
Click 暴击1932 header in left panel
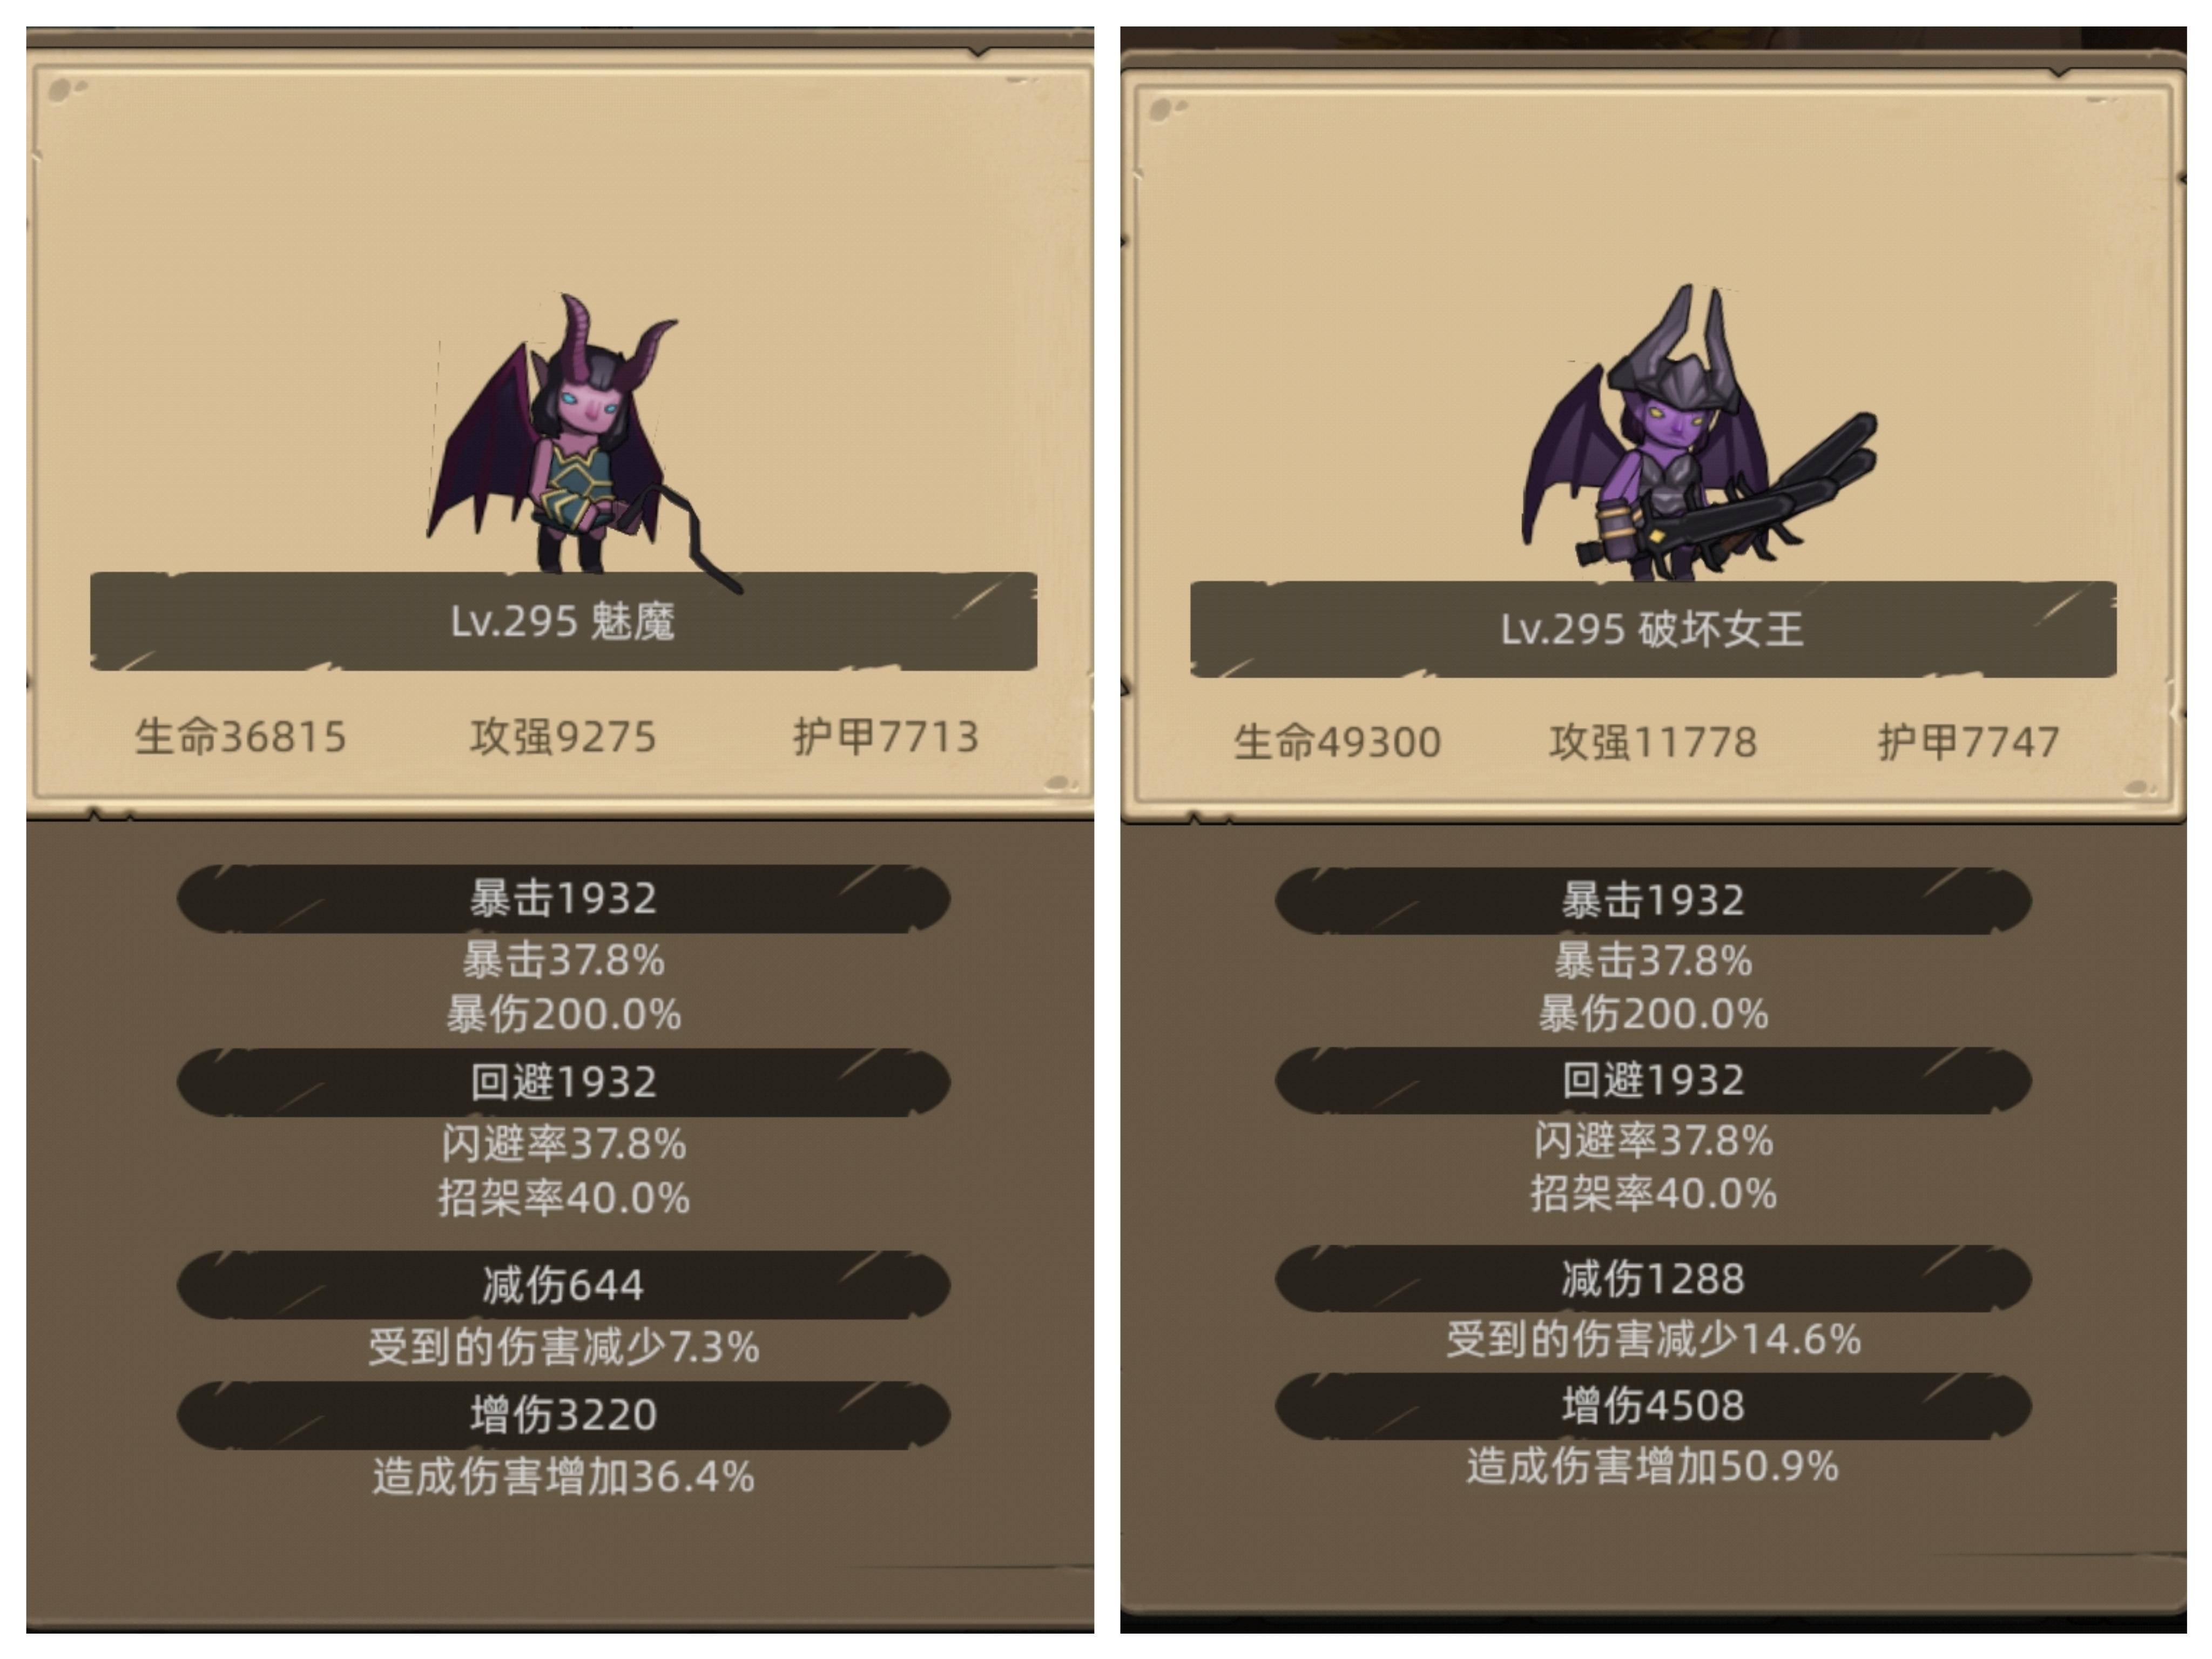[x=563, y=898]
